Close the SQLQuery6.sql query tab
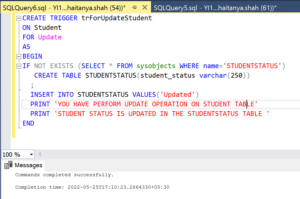 [145, 8]
